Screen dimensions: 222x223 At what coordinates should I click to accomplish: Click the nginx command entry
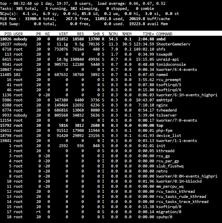[x=162, y=105]
